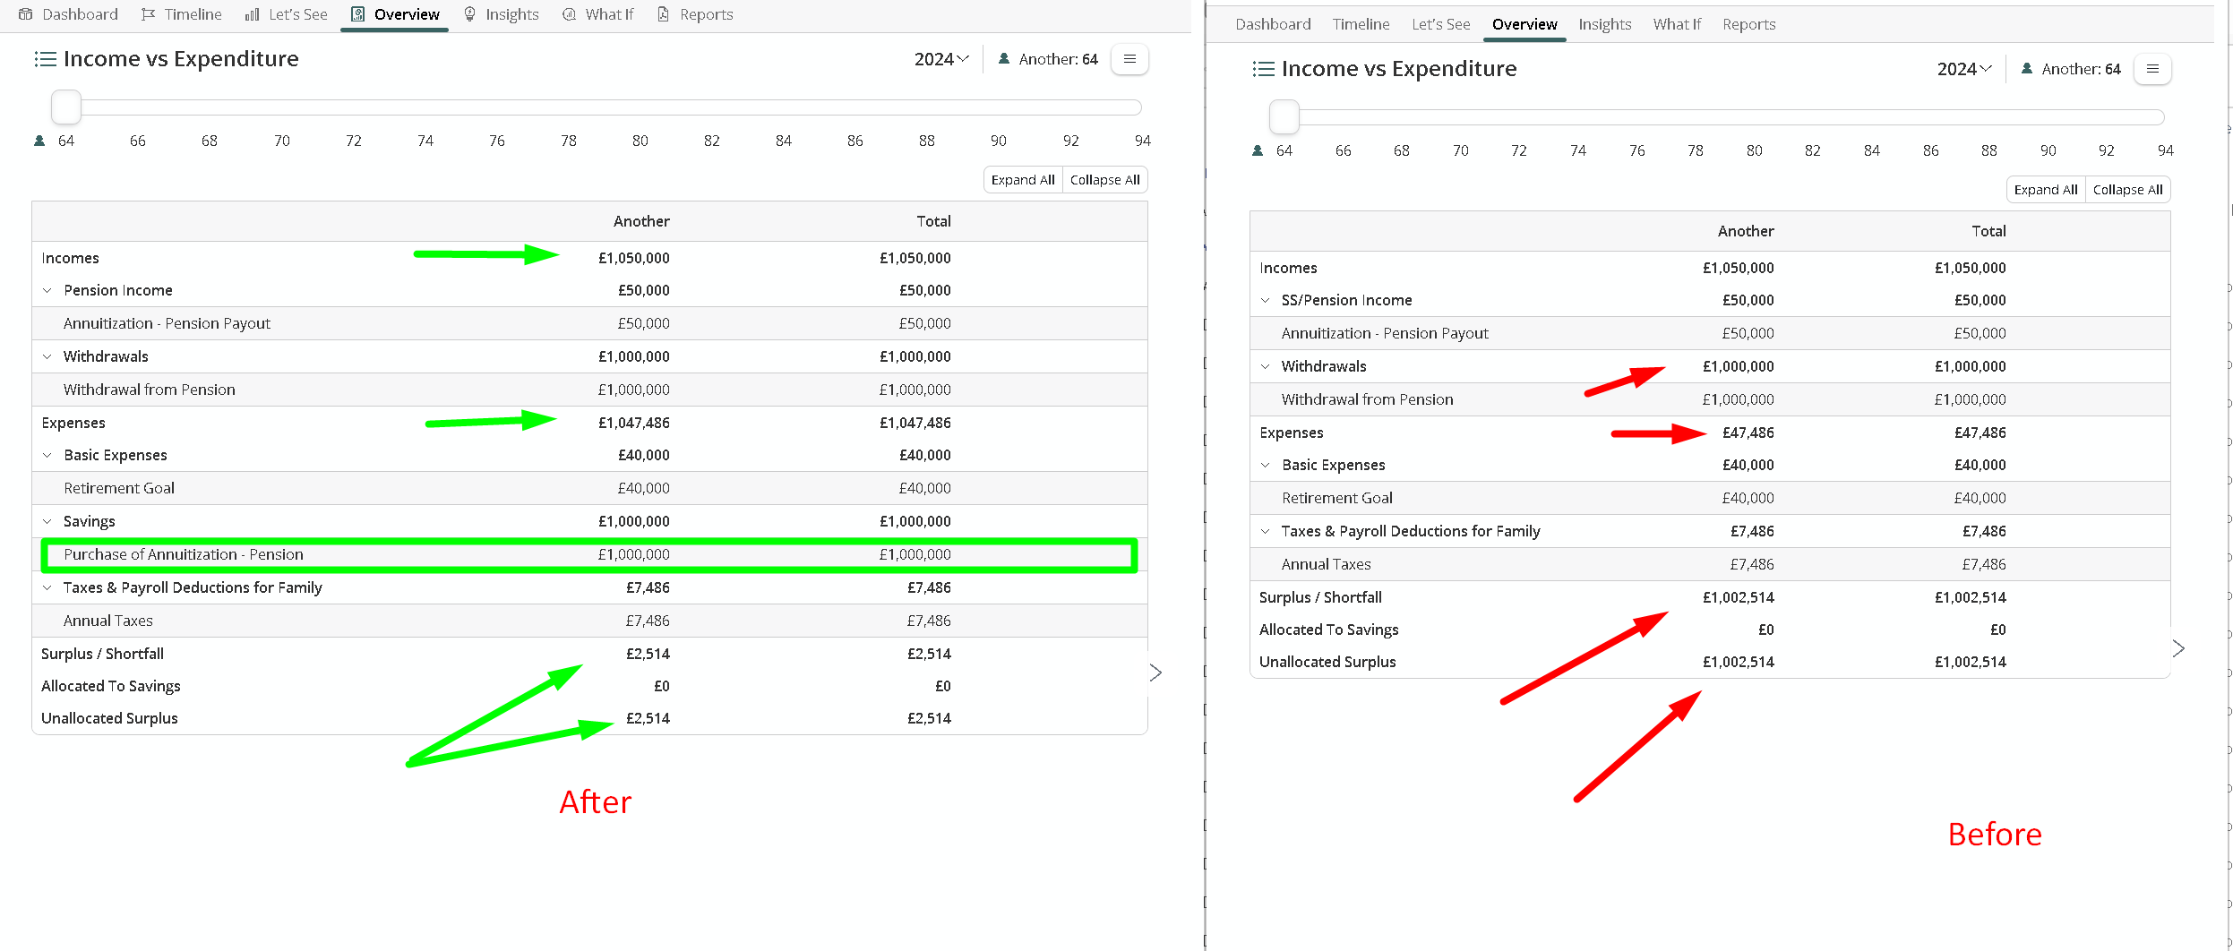Click the Timeline flag icon
This screenshot has height=951, width=2233.
click(149, 14)
